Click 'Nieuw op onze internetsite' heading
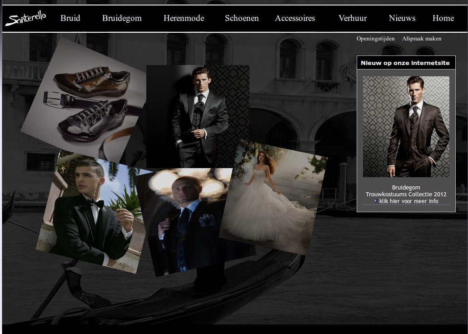Image resolution: width=468 pixels, height=334 pixels. point(405,63)
